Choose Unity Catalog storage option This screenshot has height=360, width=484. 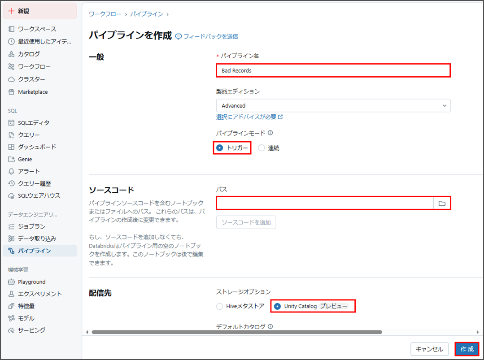[277, 306]
